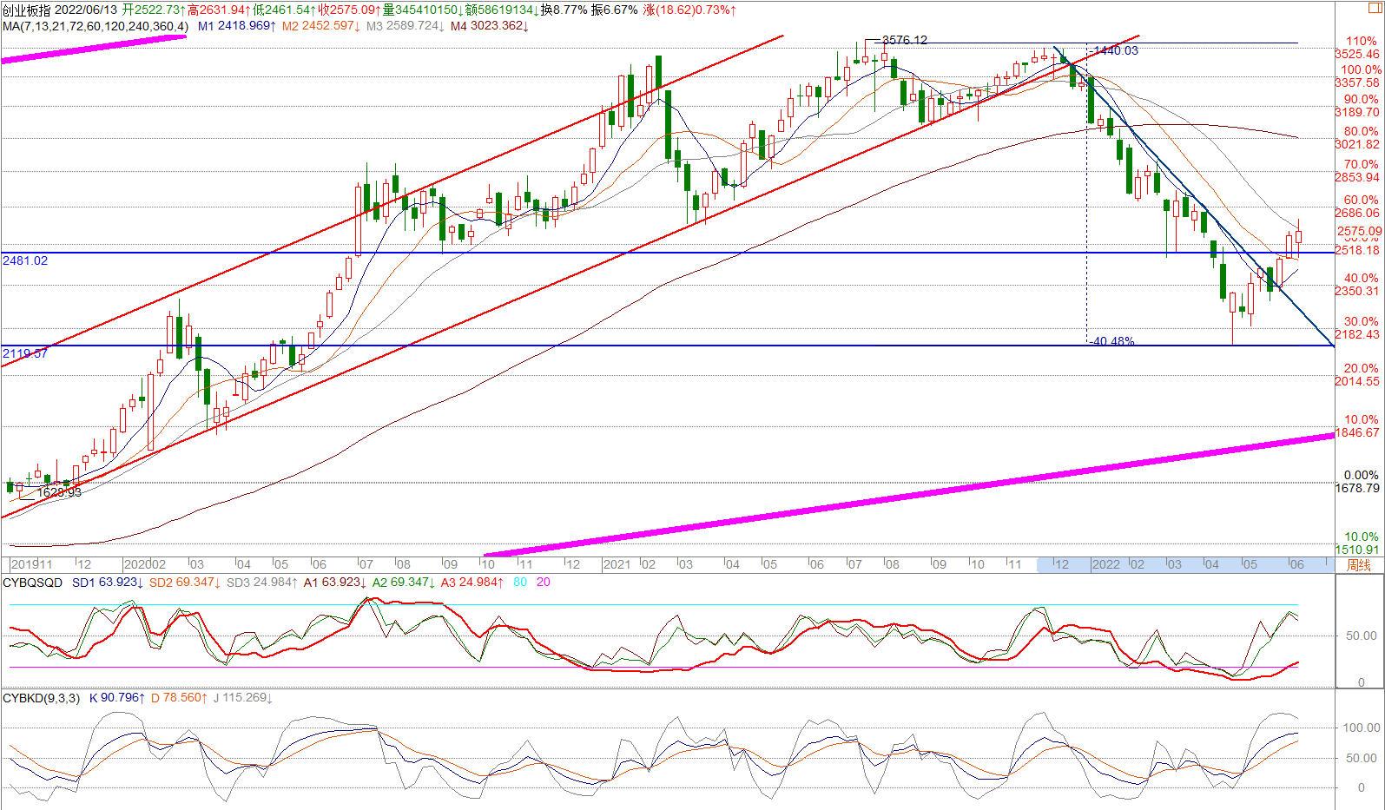The height and width of the screenshot is (810, 1385).
Task: Click the 2022 year marker on time axis
Action: tap(1105, 564)
